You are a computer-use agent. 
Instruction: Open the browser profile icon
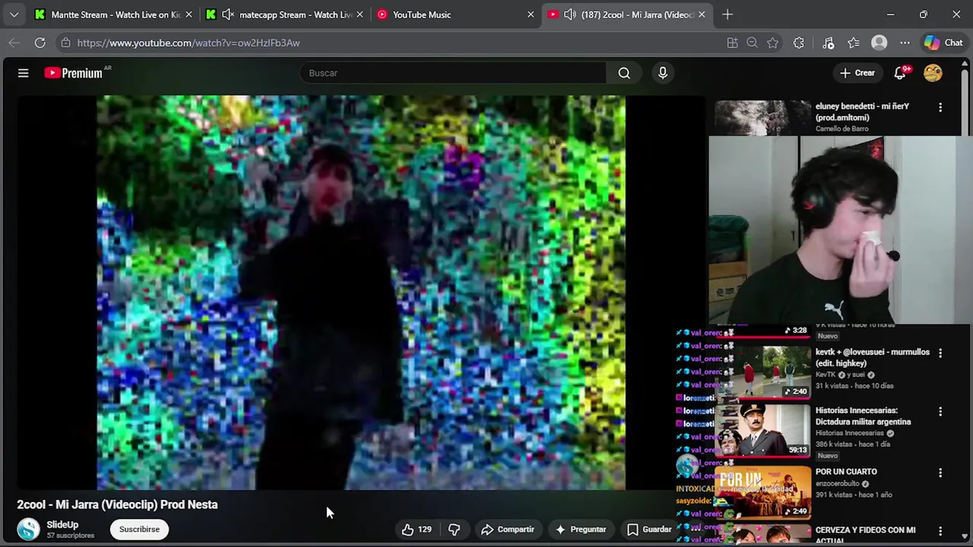point(880,43)
